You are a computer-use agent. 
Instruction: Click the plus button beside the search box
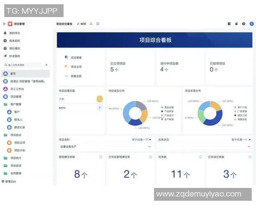coord(47,65)
